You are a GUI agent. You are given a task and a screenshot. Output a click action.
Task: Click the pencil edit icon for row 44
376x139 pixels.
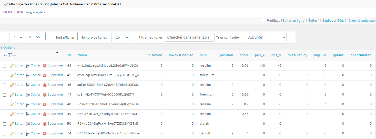click(12, 66)
